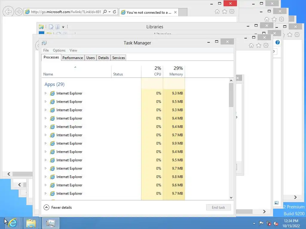
Task: Select the Internet Explorer icon at 9.9 MB row
Action: click(52, 143)
